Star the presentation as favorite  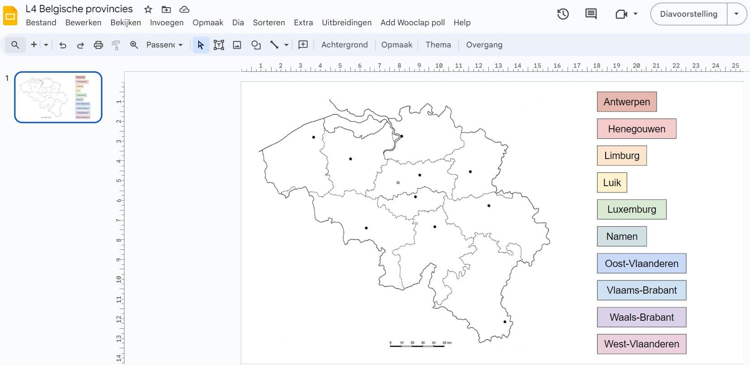coord(148,9)
